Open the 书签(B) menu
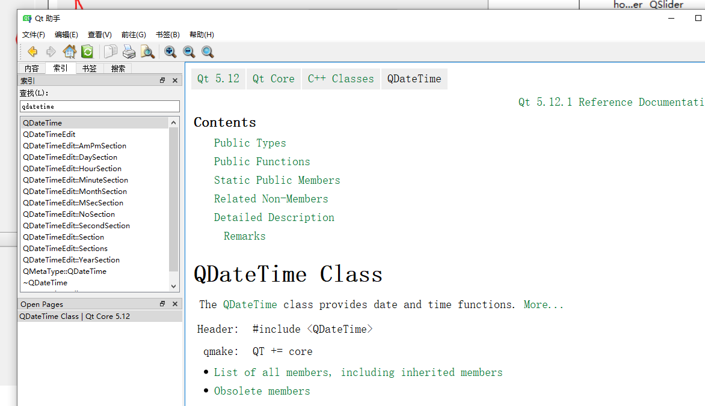 pos(168,35)
